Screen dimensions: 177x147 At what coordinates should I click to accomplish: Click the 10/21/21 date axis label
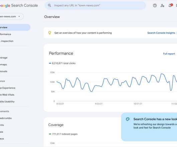tap(138, 104)
